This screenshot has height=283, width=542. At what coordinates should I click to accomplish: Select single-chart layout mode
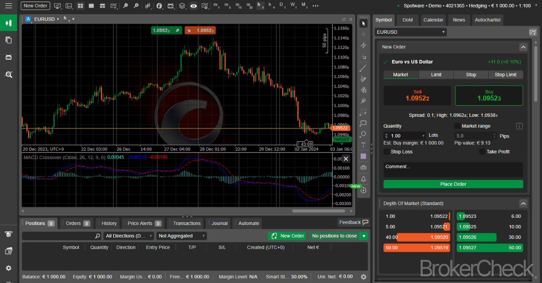click(91, 6)
